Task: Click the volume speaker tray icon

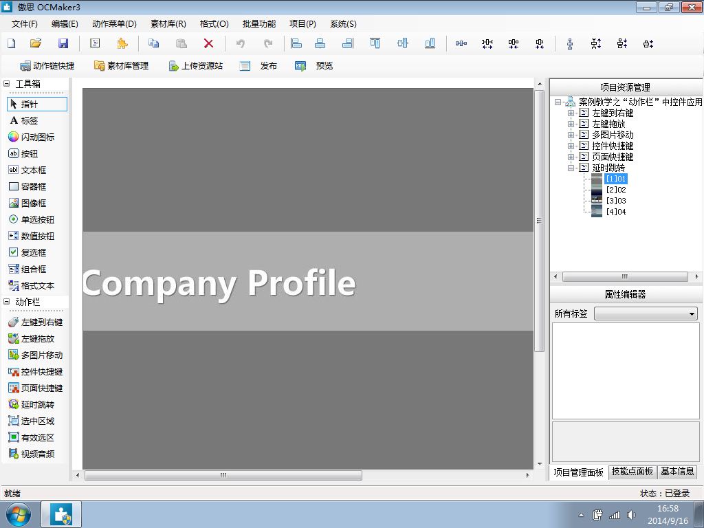Action: pyautogui.click(x=631, y=515)
